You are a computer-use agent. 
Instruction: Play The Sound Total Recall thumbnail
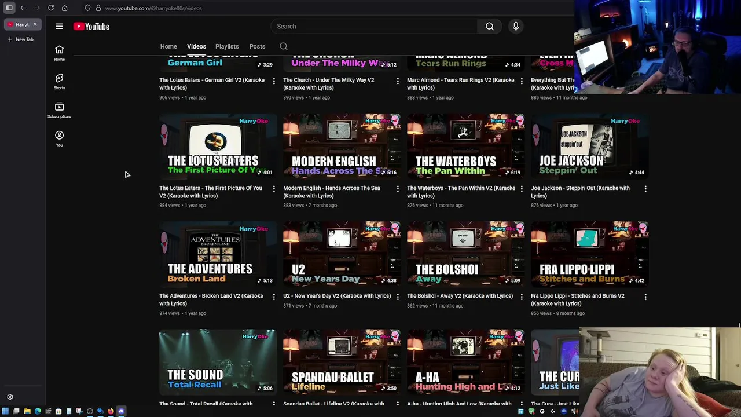point(218,362)
